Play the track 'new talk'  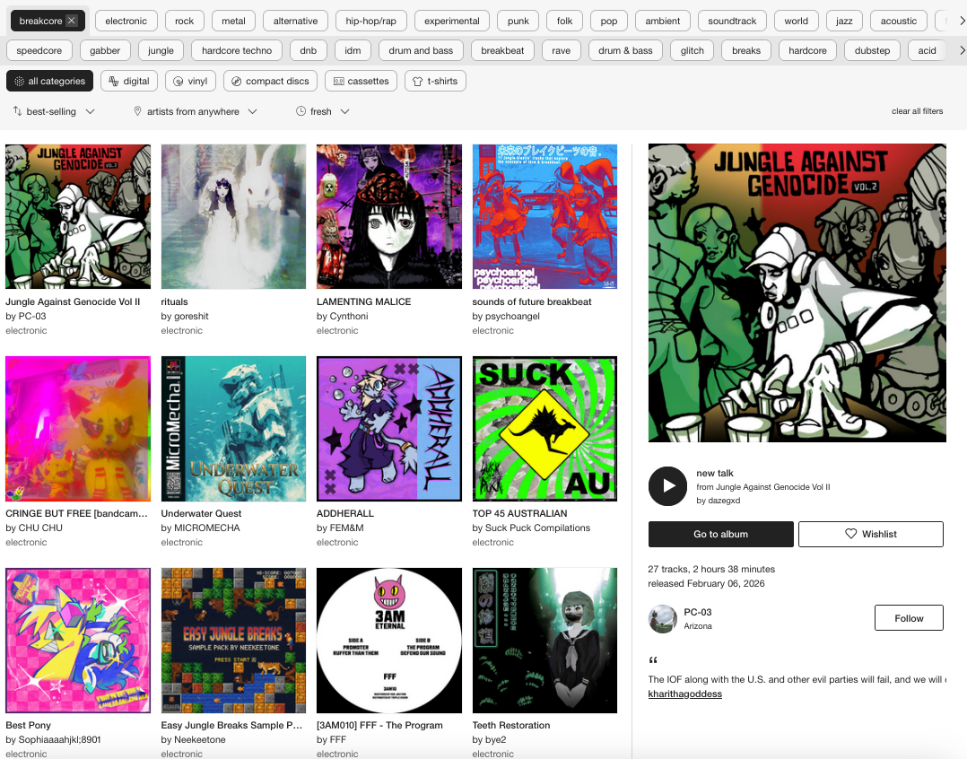click(x=667, y=485)
